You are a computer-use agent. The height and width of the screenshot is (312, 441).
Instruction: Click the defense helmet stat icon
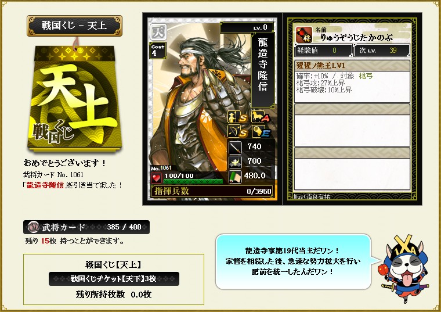235,162
